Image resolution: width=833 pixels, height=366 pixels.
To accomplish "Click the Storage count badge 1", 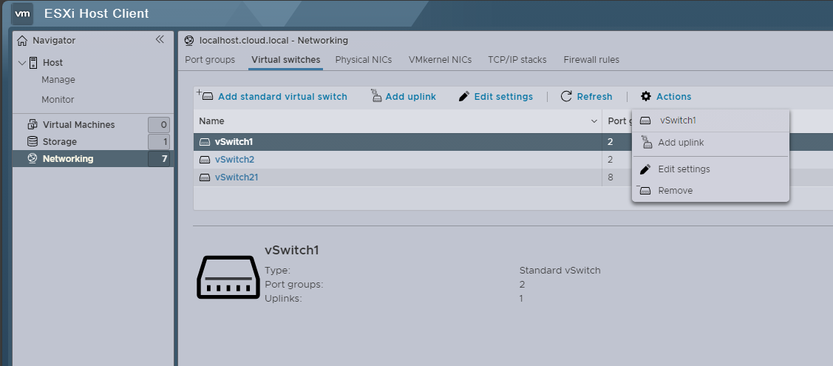I will click(159, 142).
